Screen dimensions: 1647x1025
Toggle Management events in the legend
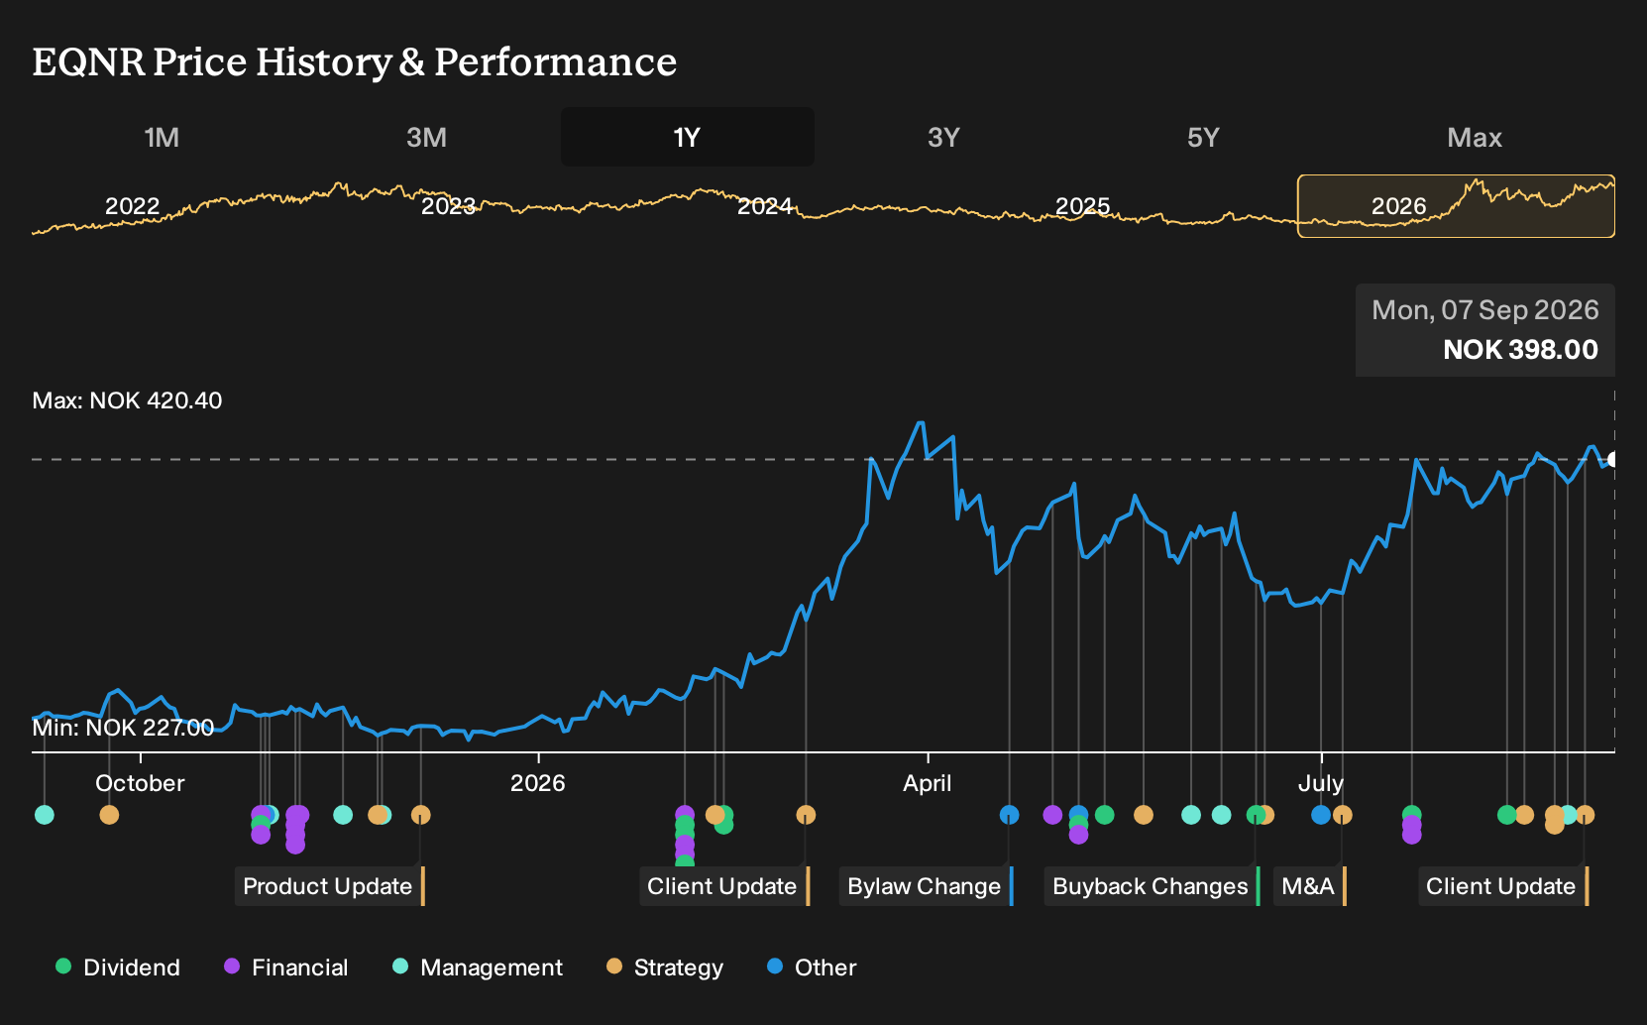478,968
